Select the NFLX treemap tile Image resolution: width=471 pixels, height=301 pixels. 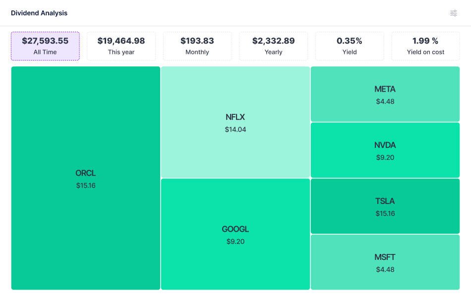pos(235,122)
